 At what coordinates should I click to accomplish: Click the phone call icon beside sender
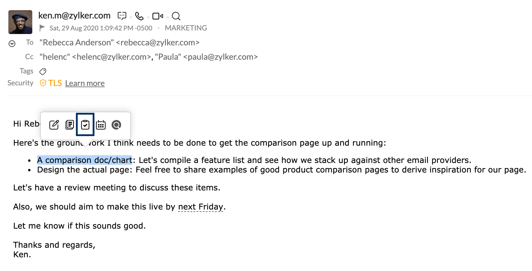tap(139, 16)
